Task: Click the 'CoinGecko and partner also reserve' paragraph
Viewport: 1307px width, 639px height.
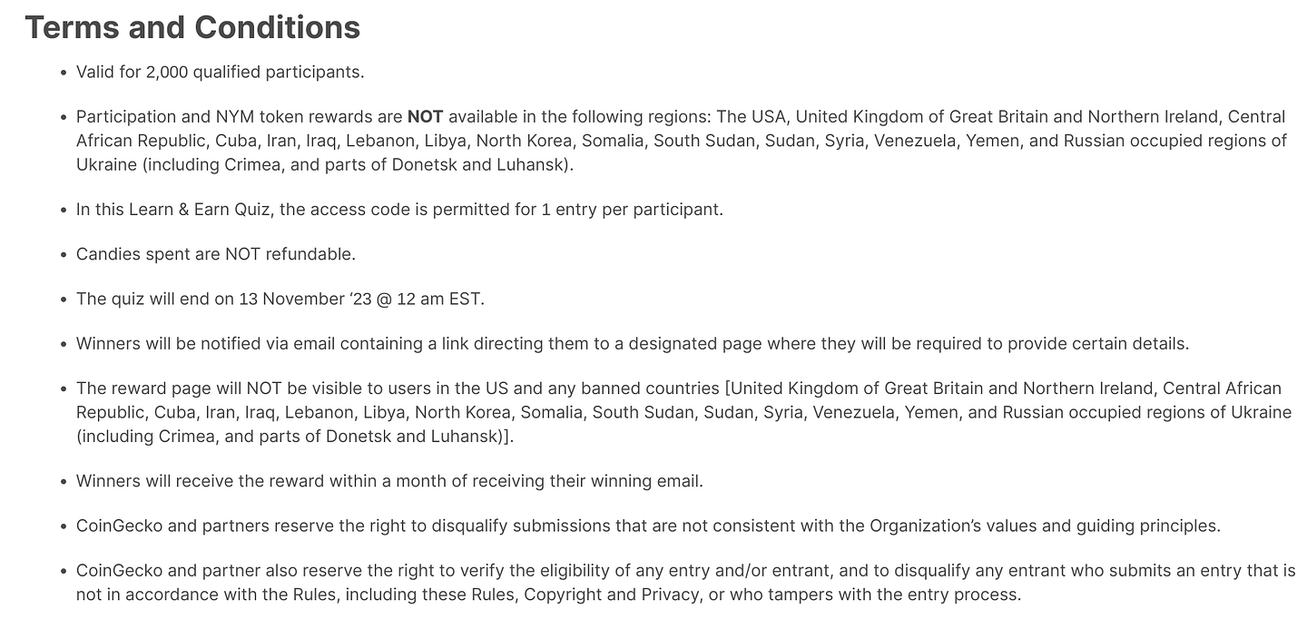Action: tap(686, 583)
